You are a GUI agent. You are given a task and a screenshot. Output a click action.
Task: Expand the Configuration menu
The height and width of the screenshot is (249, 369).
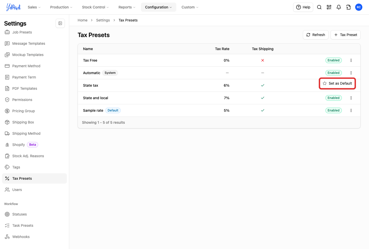(159, 7)
